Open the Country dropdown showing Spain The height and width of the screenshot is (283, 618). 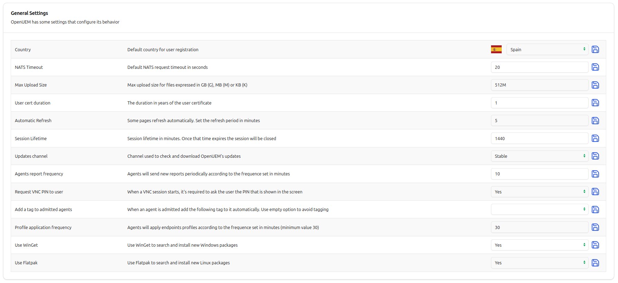click(x=547, y=49)
